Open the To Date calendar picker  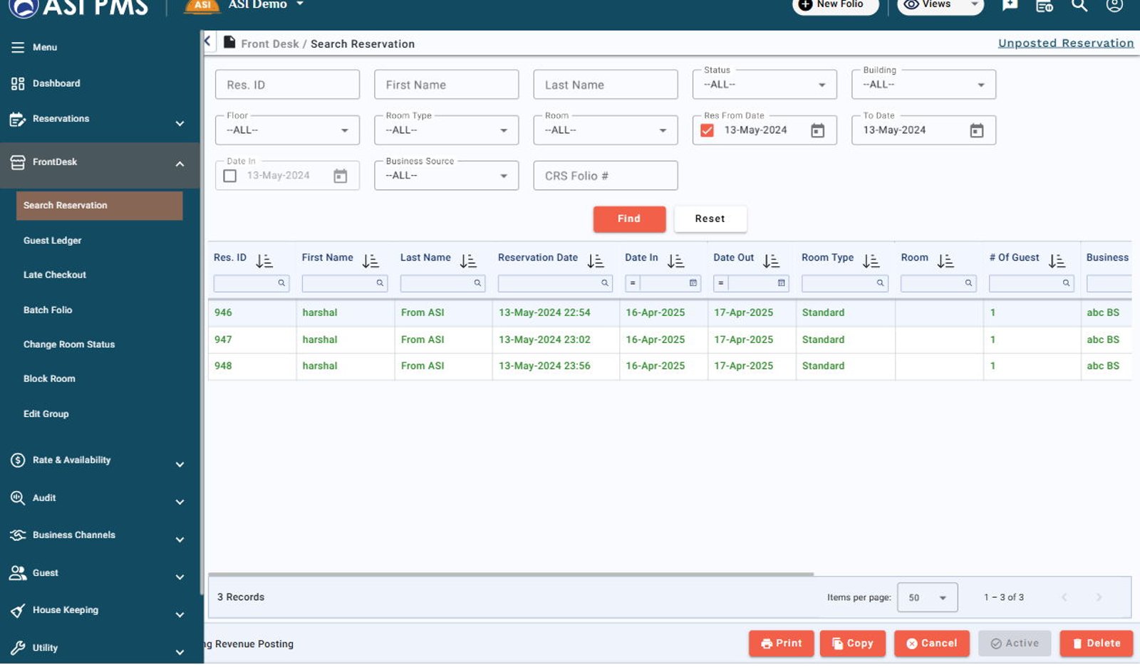coord(977,131)
